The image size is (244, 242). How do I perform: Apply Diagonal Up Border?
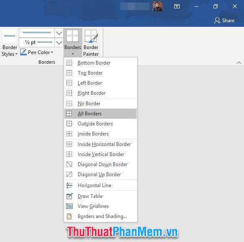(x=101, y=174)
